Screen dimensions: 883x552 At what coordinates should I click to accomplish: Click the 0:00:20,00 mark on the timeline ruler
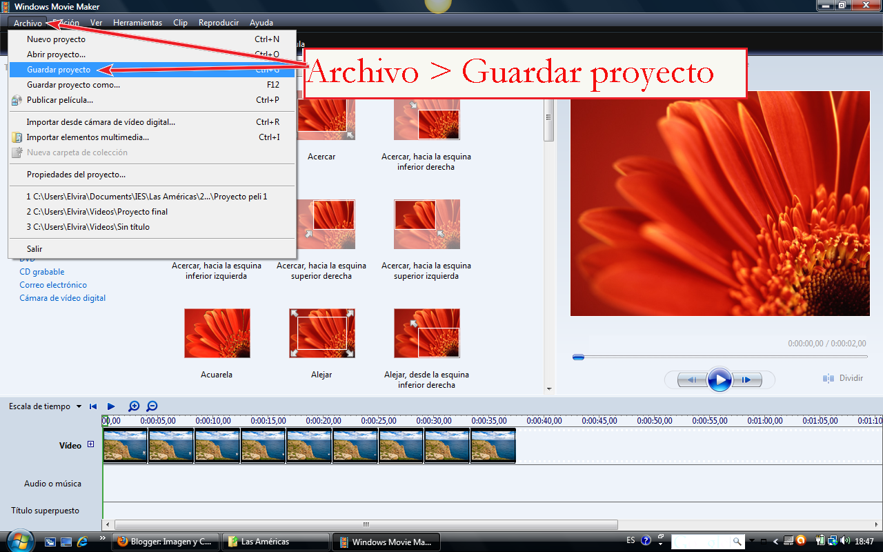[x=324, y=420]
